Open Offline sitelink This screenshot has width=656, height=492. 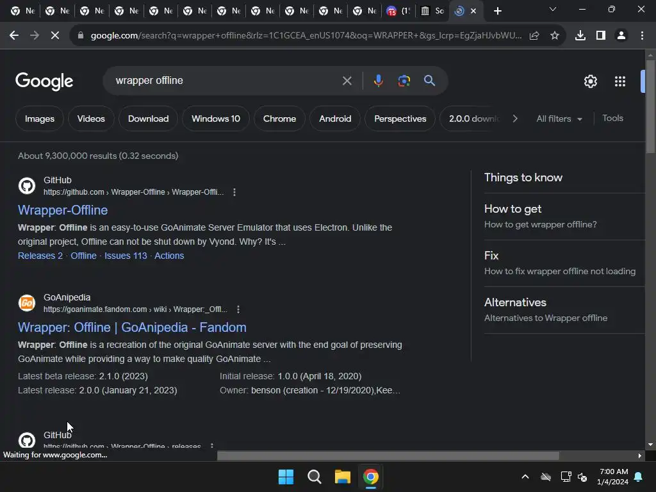click(83, 256)
